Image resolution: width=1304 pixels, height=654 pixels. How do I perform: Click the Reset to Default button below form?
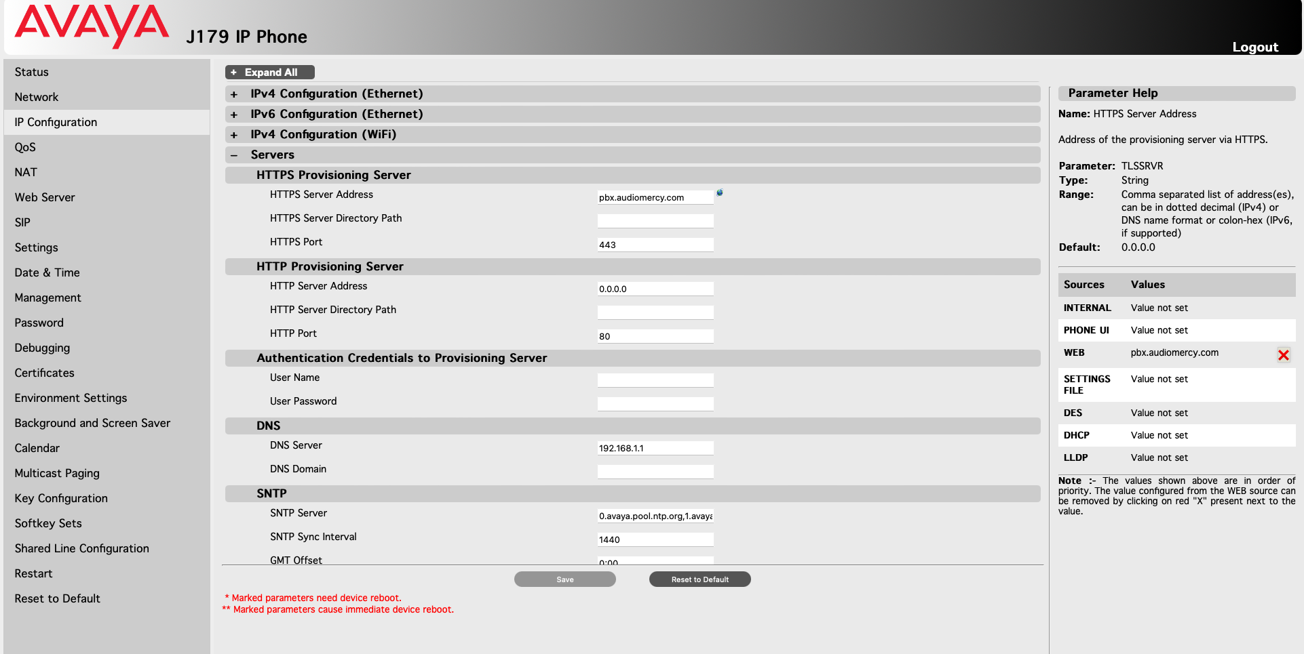pyautogui.click(x=699, y=579)
